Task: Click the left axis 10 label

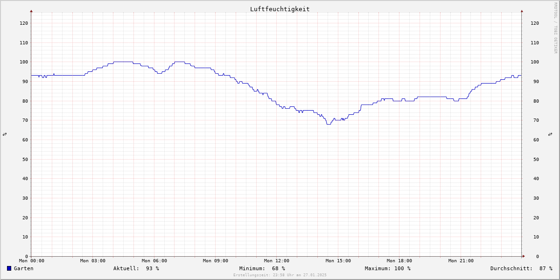Action: pyautogui.click(x=25, y=237)
